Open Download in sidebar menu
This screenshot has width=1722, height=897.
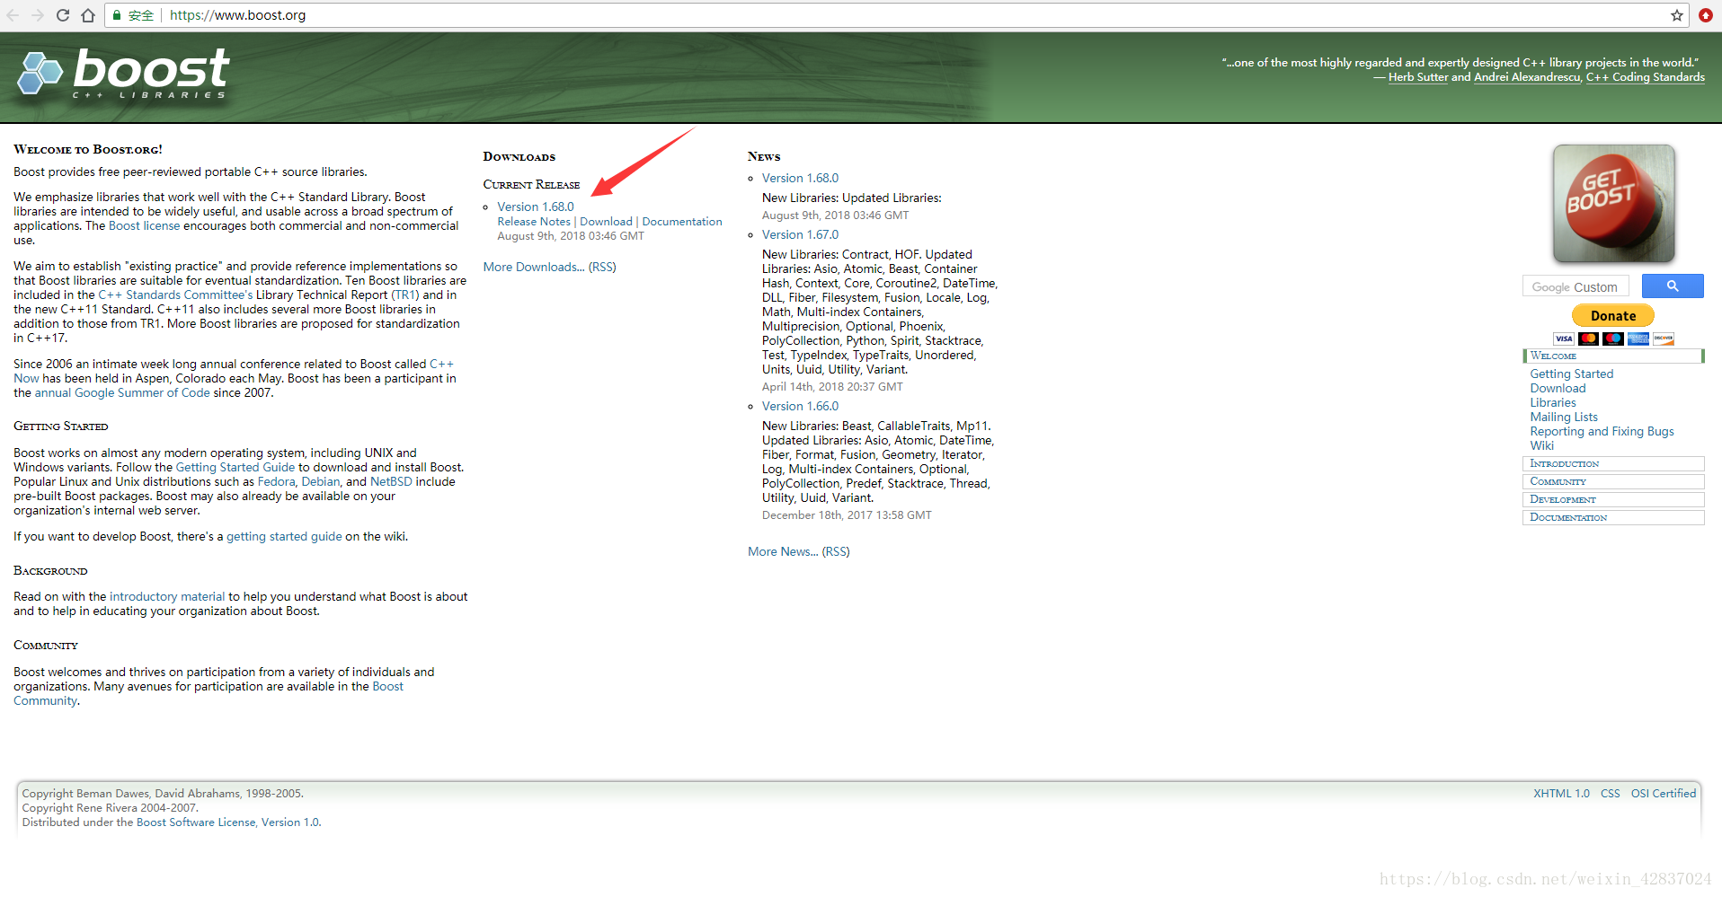[x=1558, y=388]
